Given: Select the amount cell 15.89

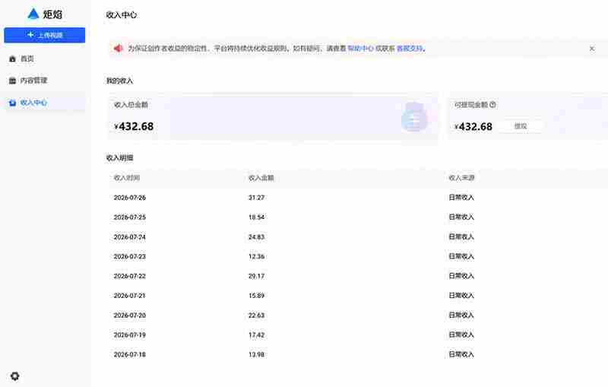Looking at the screenshot, I should pos(256,296).
